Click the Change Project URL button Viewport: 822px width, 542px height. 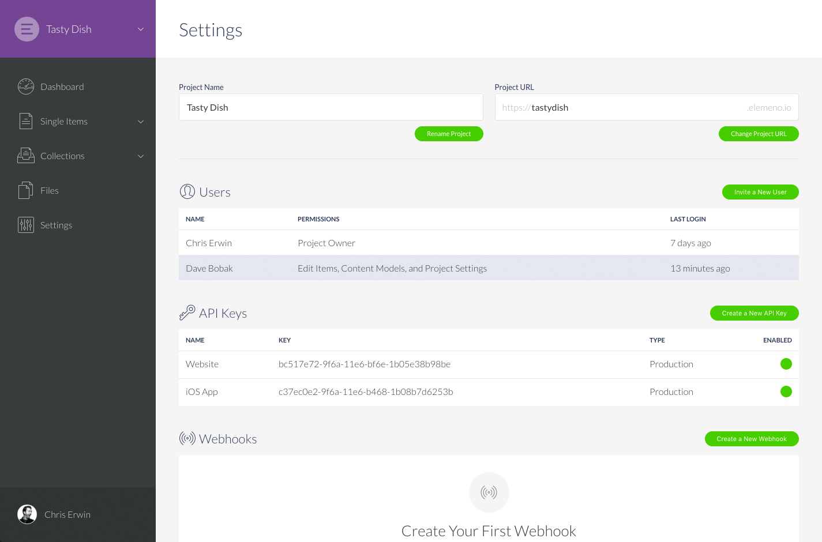click(759, 134)
